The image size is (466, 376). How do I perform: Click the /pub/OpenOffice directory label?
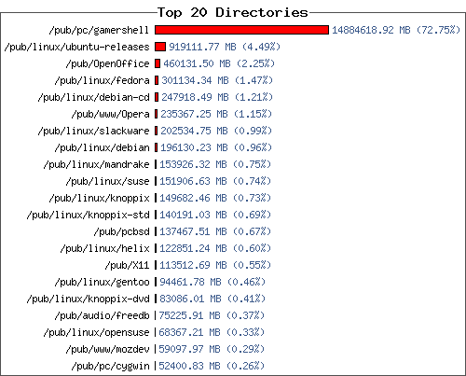pos(107,64)
